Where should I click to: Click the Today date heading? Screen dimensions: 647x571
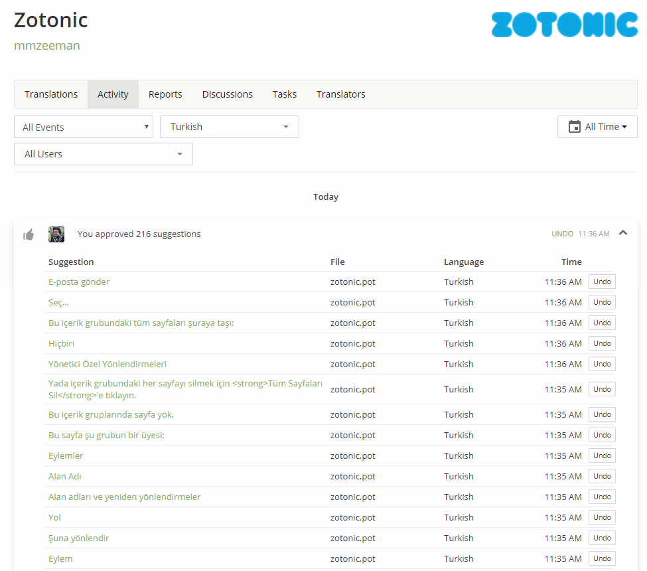(326, 197)
